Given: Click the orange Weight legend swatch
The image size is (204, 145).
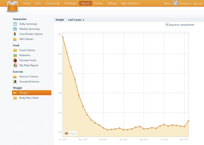Looking at the screenshot, I should pos(66,133).
